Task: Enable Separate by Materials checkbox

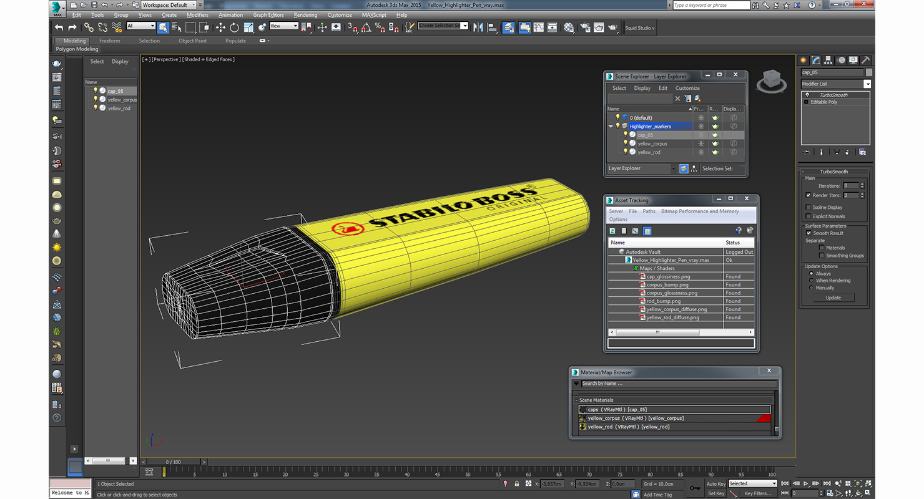Action: [x=822, y=248]
